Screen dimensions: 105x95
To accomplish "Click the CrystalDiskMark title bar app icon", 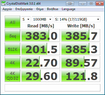I will (x=3, y=3).
